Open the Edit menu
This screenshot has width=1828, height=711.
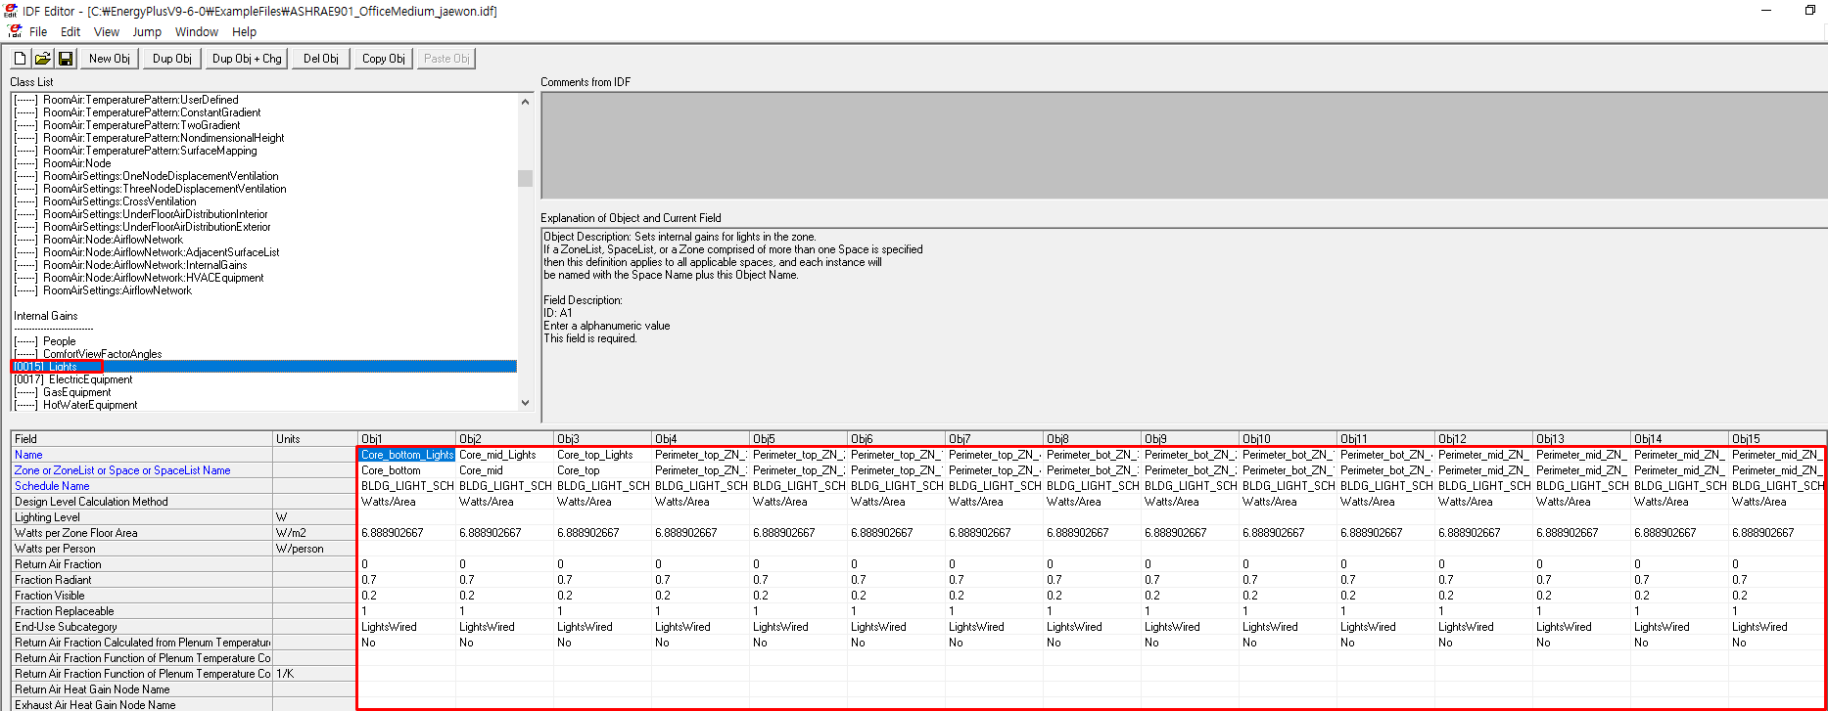coord(70,31)
